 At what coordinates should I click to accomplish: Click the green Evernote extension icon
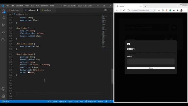tap(170, 10)
